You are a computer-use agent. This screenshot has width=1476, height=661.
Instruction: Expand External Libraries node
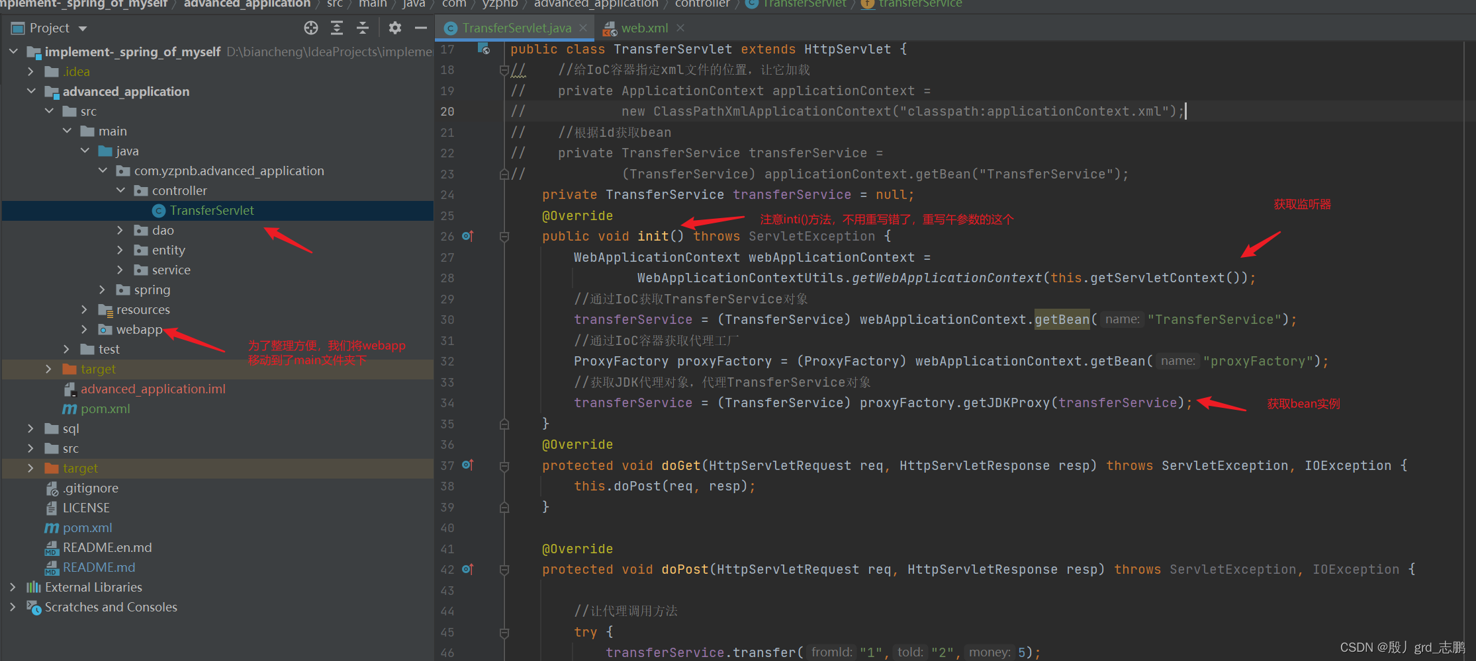pos(13,587)
